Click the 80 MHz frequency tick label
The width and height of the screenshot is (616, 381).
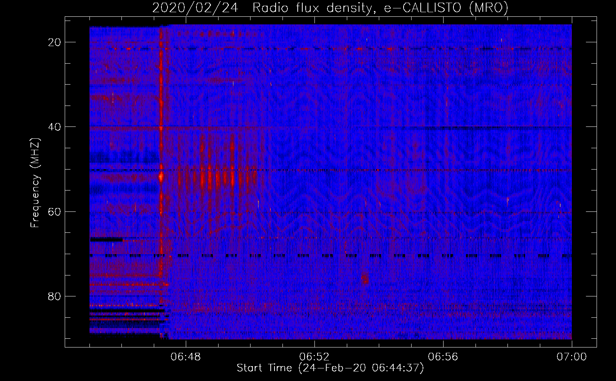(x=54, y=296)
